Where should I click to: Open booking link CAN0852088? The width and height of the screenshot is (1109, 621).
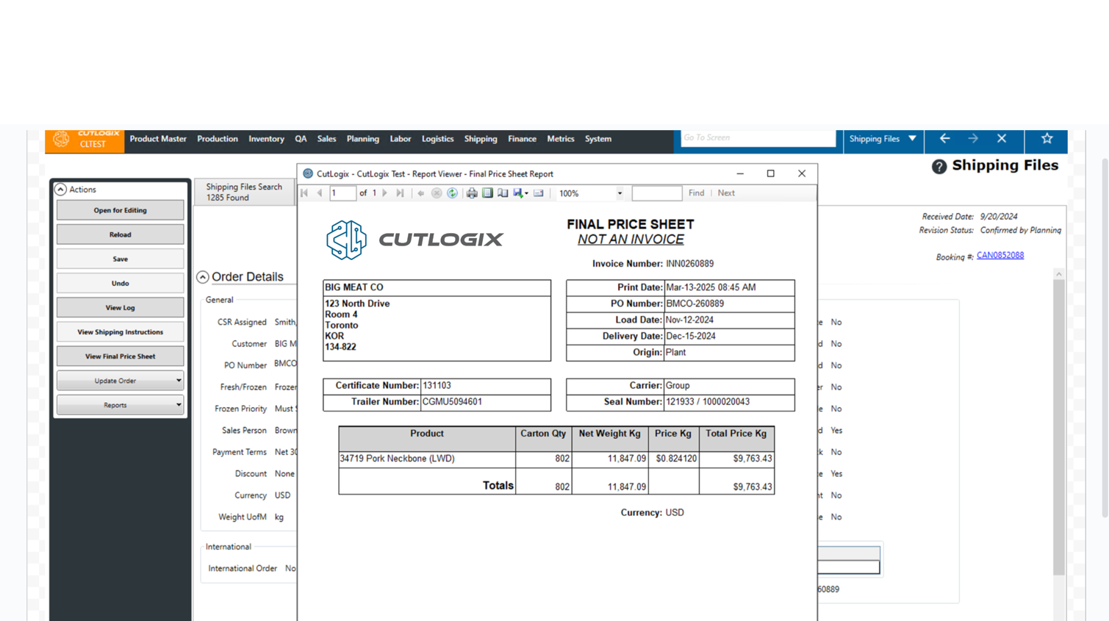click(999, 256)
